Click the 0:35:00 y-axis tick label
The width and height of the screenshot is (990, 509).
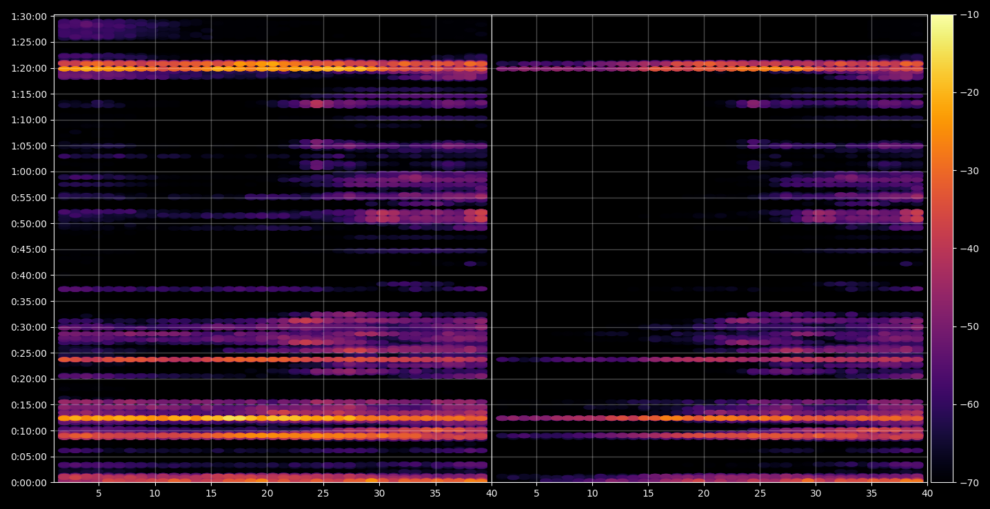coord(29,302)
